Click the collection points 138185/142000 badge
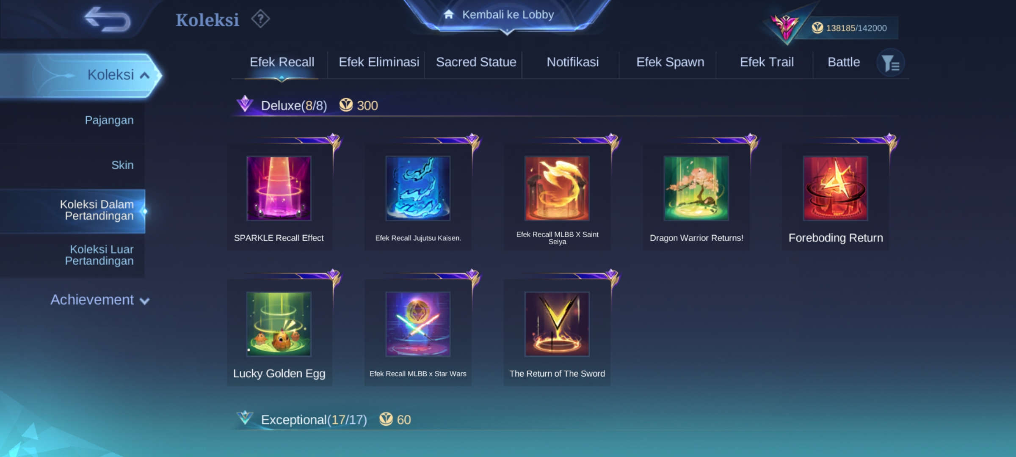Viewport: 1016px width, 457px height. [x=849, y=28]
